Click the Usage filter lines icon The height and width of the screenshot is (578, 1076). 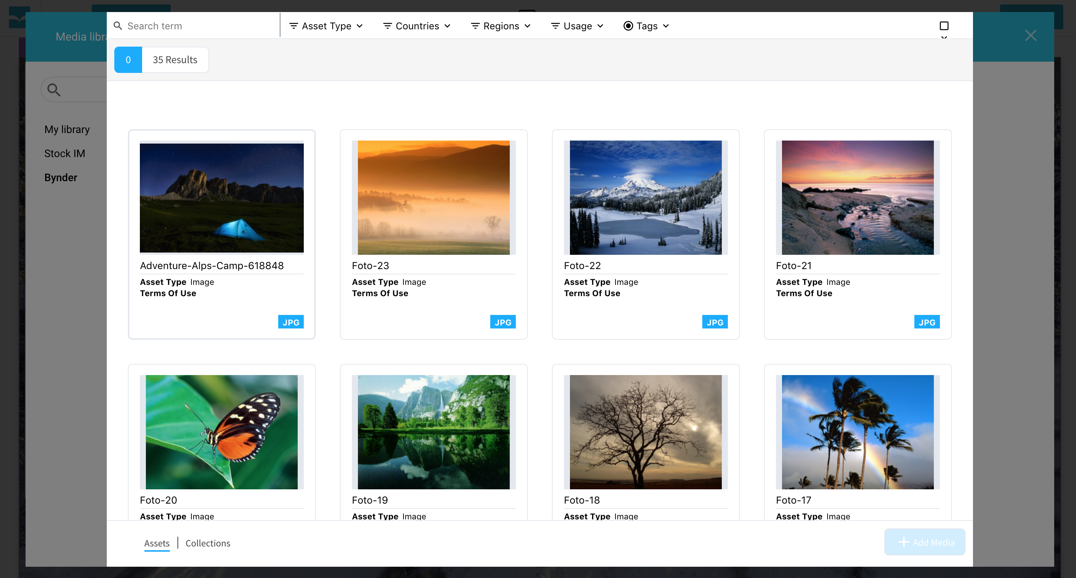coord(555,26)
